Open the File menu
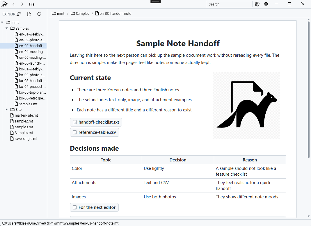The image size is (311, 226). [31, 4]
